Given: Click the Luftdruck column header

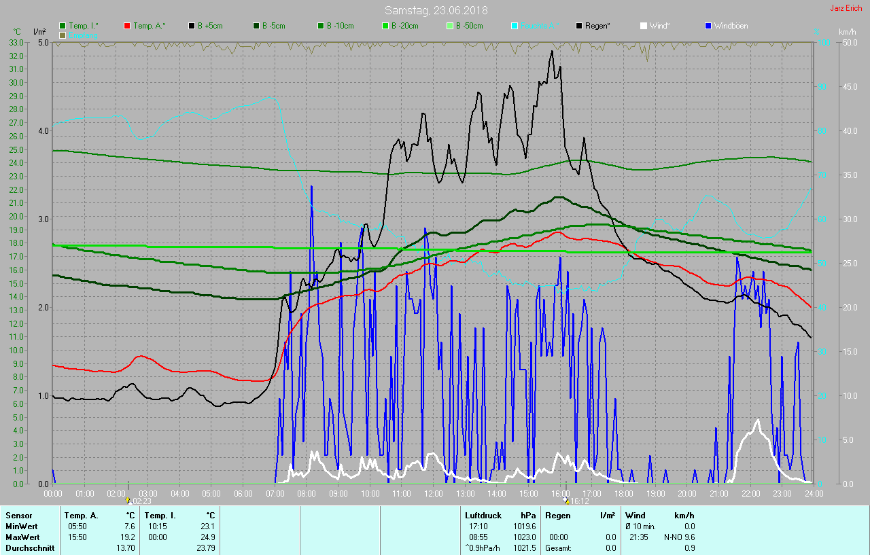Looking at the screenshot, I should 483,516.
